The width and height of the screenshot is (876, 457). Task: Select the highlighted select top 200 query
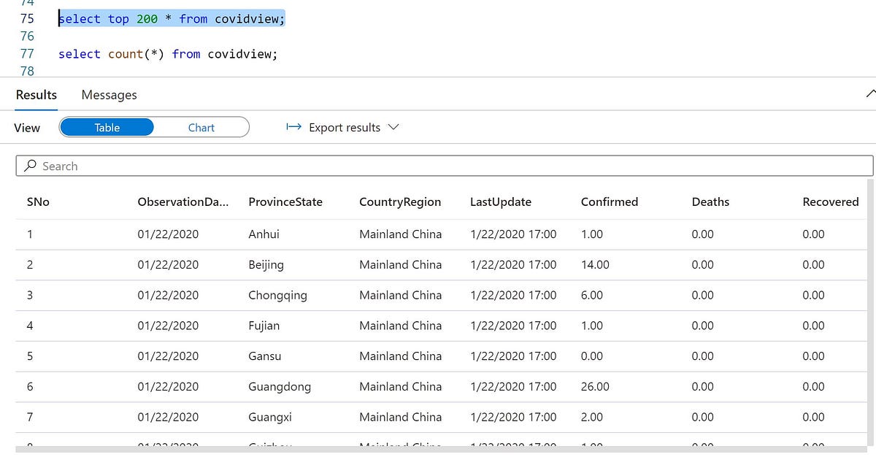[x=171, y=18]
